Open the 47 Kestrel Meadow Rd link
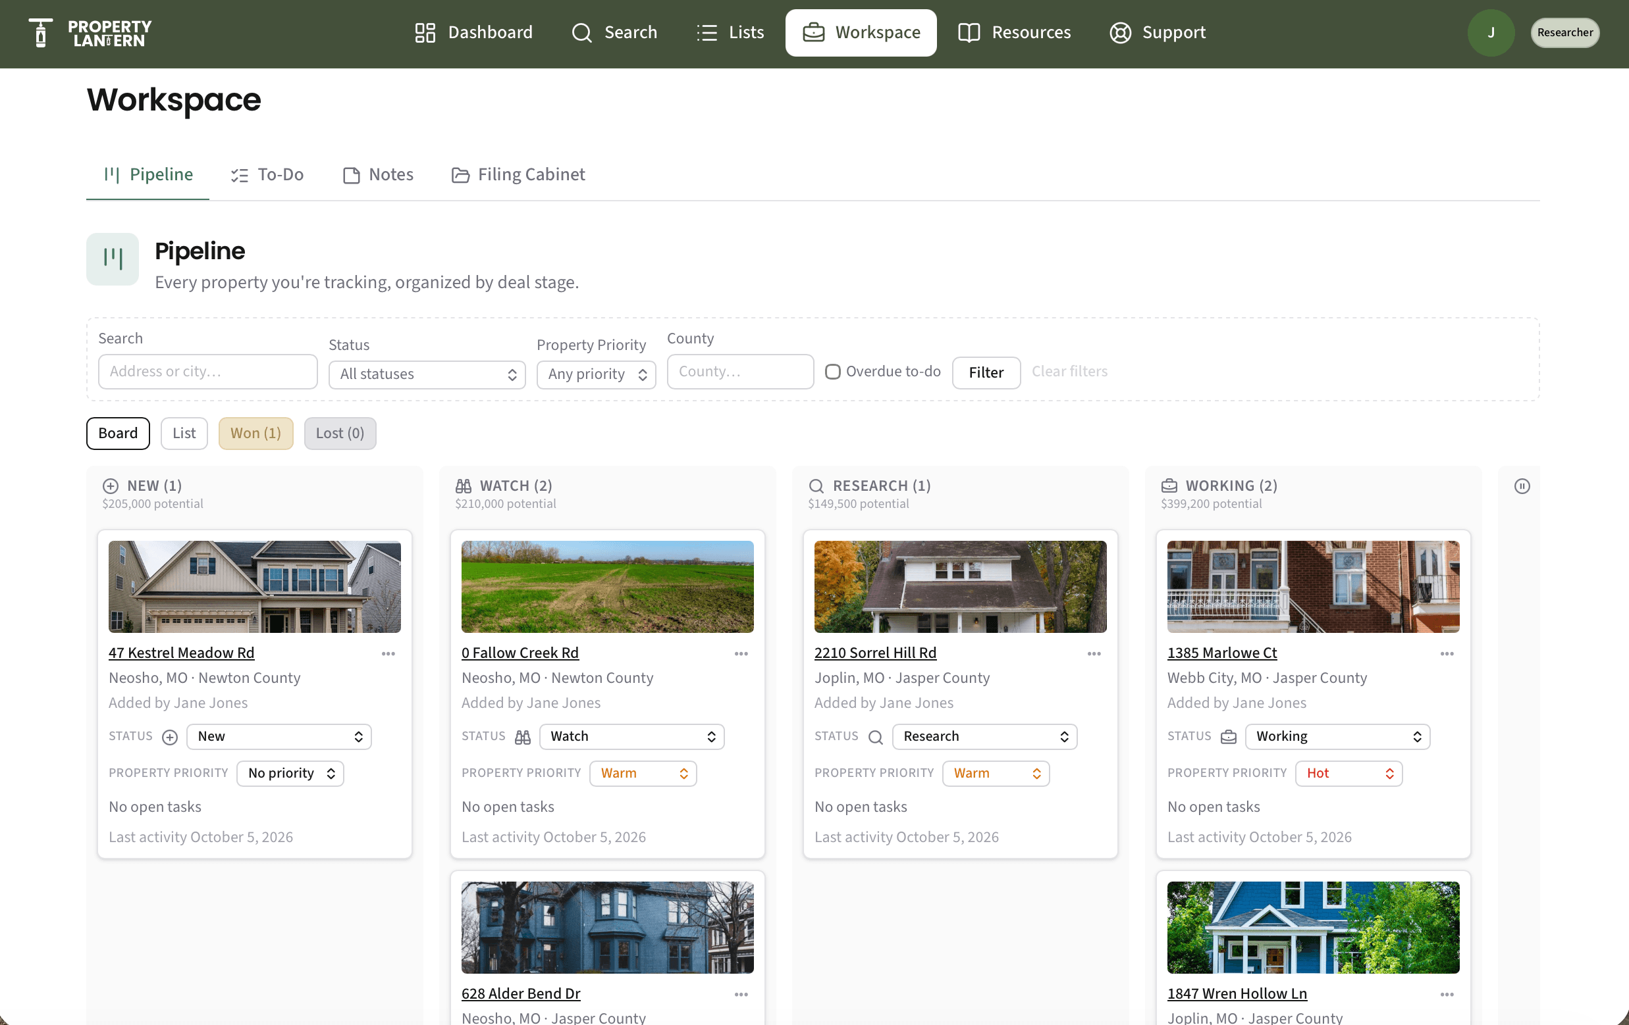The width and height of the screenshot is (1629, 1025). [181, 653]
